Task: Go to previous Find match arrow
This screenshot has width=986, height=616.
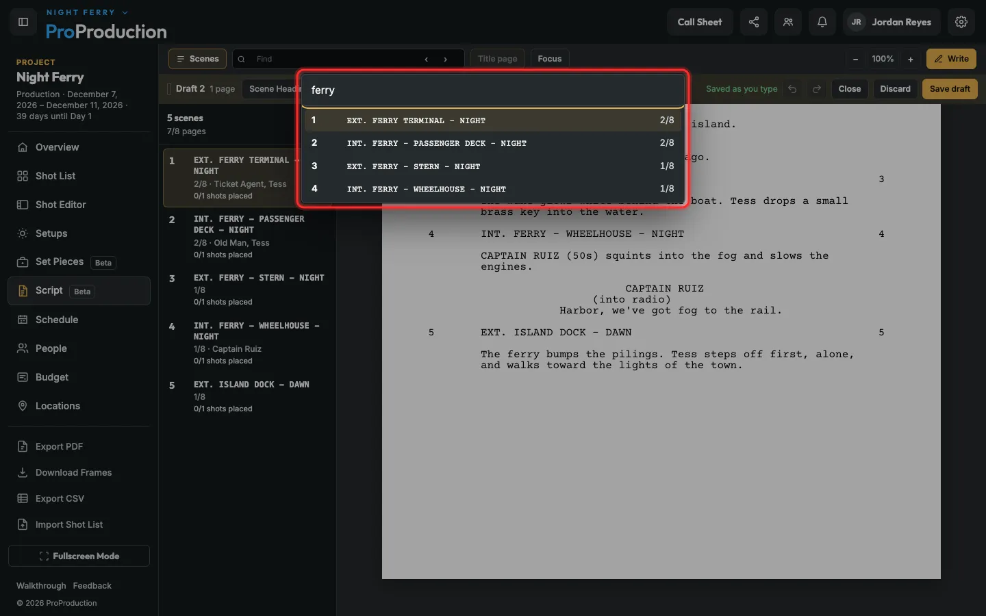Action: pyautogui.click(x=427, y=59)
